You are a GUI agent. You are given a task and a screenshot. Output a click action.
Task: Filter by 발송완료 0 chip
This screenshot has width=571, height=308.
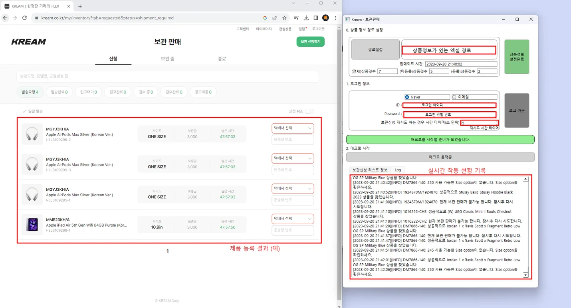(x=59, y=92)
